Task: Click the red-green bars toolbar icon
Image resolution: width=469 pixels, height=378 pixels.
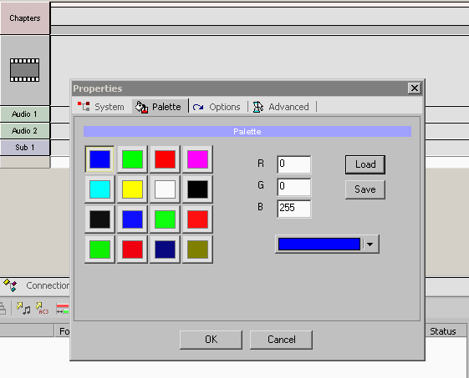Action: [x=63, y=309]
